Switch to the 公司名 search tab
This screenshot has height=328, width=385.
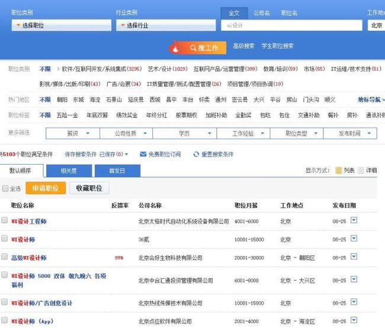pyautogui.click(x=261, y=13)
